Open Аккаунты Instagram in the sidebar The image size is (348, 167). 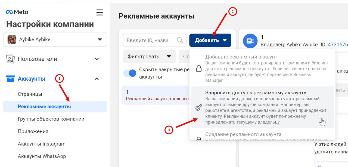coord(42,144)
